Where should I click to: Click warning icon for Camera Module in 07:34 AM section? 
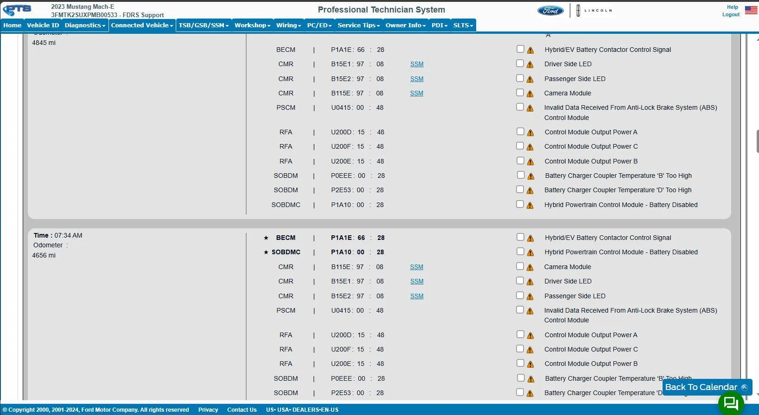click(x=530, y=267)
